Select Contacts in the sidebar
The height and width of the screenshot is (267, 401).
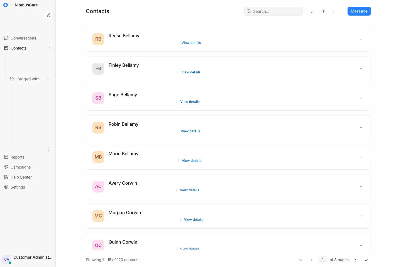[28, 48]
